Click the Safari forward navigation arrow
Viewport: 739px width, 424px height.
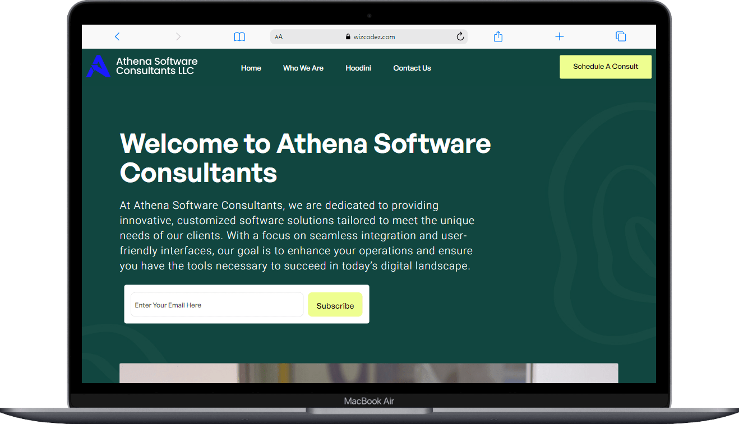tap(178, 36)
